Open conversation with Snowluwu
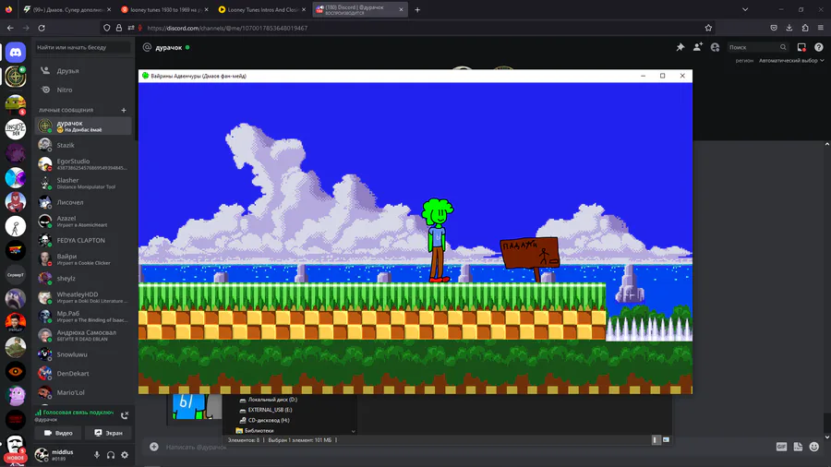Viewport: 831px width, 467px height. (83, 354)
